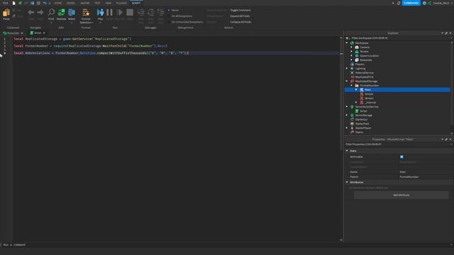Image resolution: width=454 pixels, height=255 pixels.
Task: Open the FILE menu
Action: [x=6, y=3]
